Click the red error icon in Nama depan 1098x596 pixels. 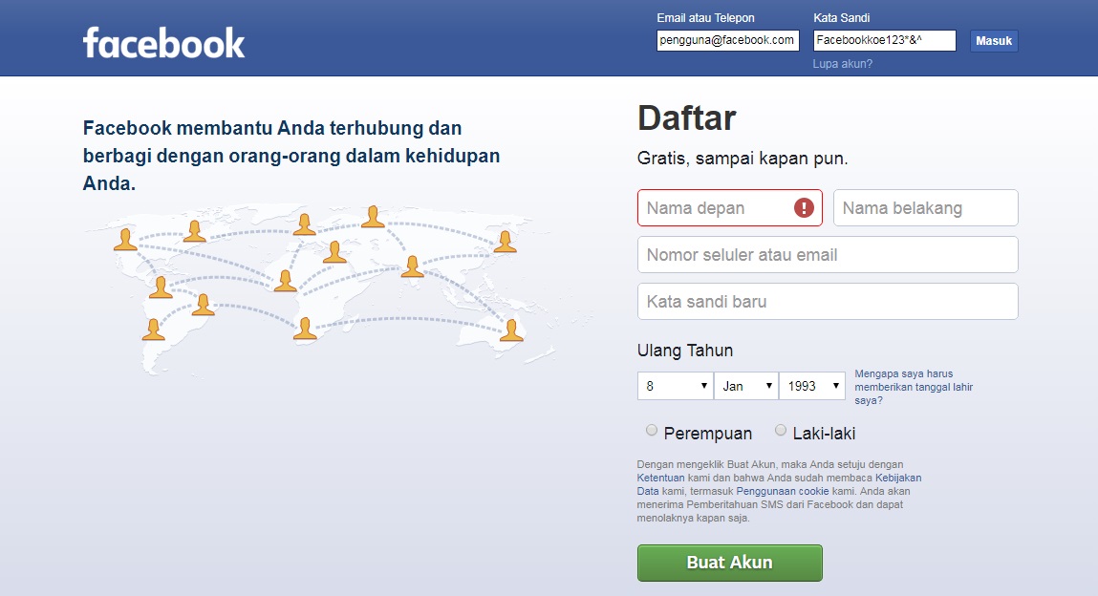(804, 207)
